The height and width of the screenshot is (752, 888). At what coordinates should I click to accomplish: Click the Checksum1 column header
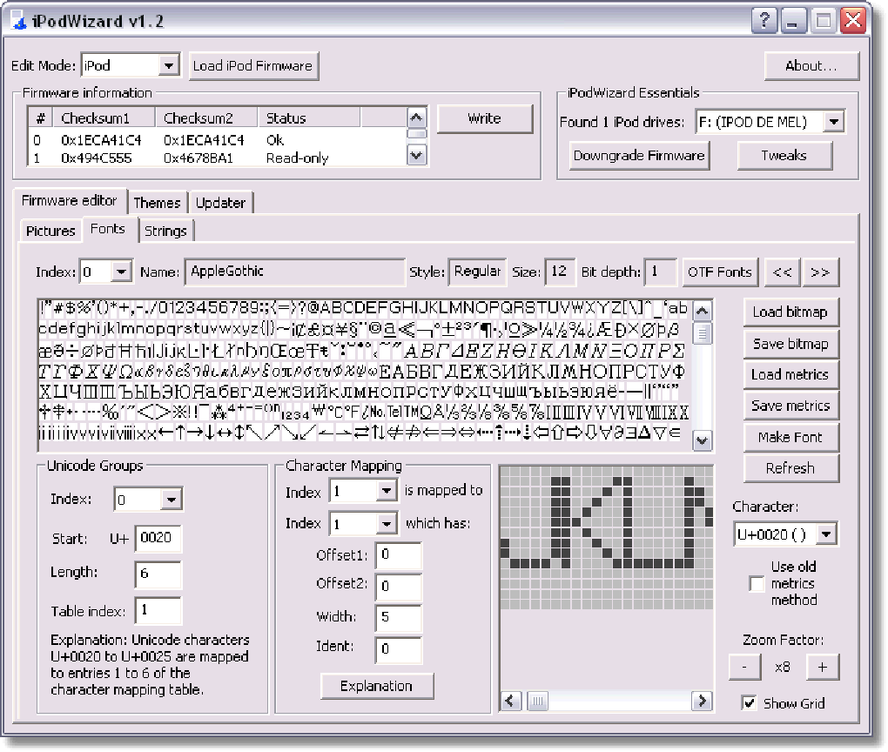(x=104, y=118)
